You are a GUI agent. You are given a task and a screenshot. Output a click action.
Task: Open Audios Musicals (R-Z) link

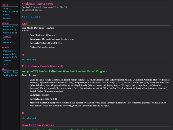tap(10, 57)
